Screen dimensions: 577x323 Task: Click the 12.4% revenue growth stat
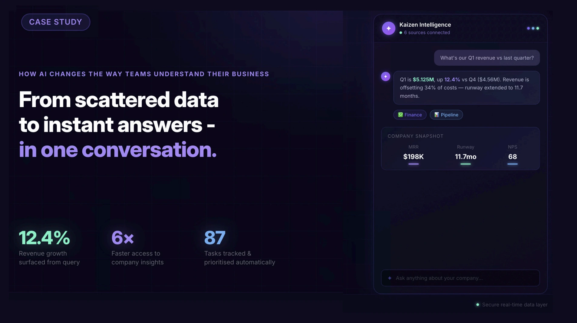click(45, 238)
